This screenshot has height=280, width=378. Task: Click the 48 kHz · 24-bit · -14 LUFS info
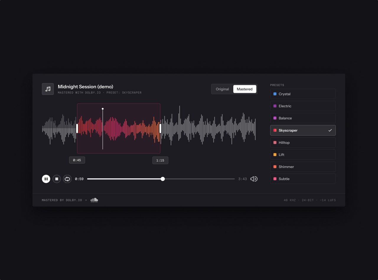(x=310, y=200)
